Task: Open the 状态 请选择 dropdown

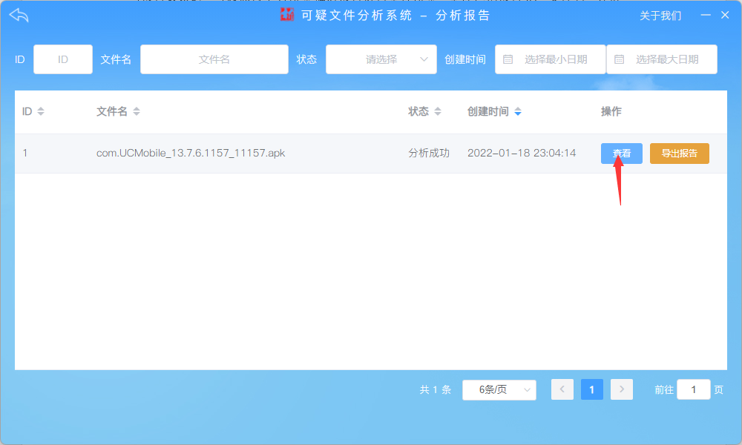Action: (x=381, y=59)
